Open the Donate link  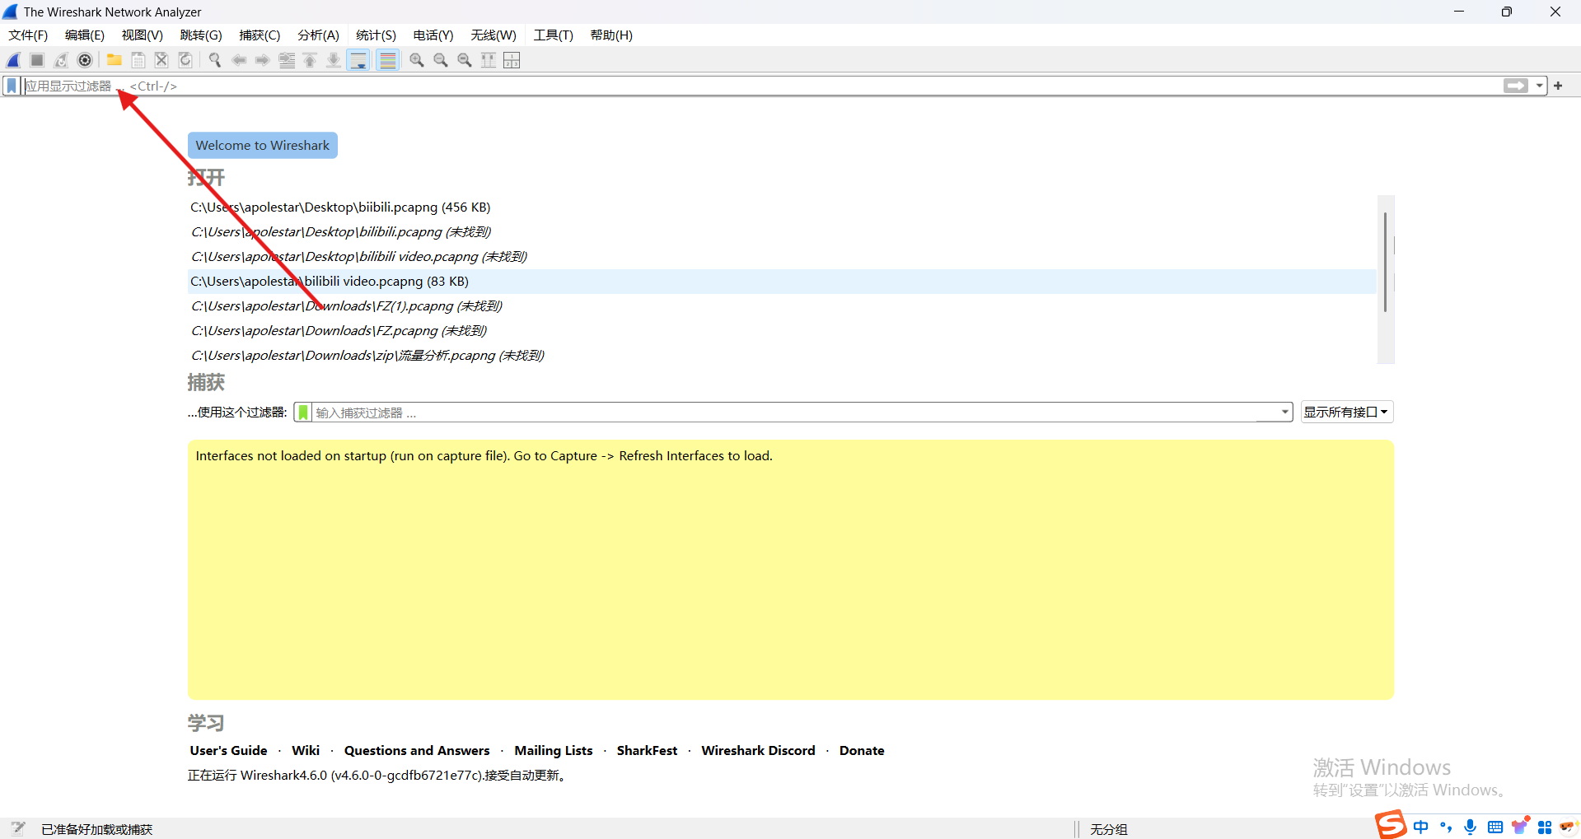[862, 751]
